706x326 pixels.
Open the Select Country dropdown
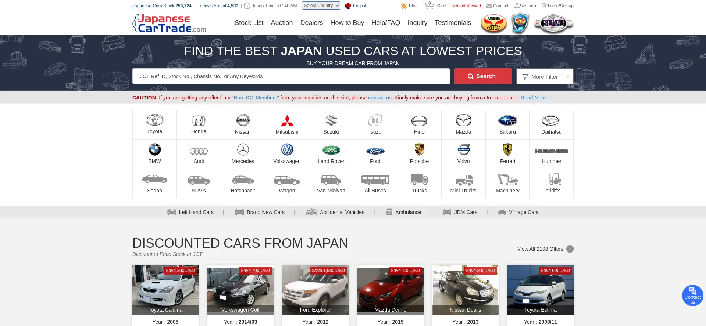click(x=321, y=6)
